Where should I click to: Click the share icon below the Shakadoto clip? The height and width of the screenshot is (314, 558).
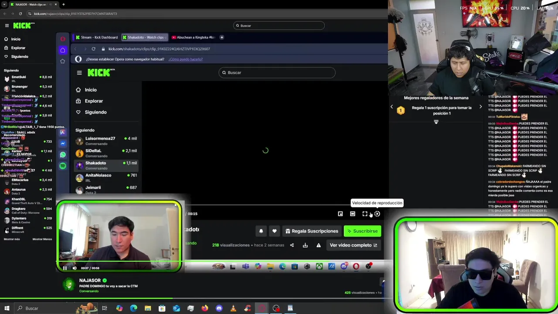tap(292, 245)
